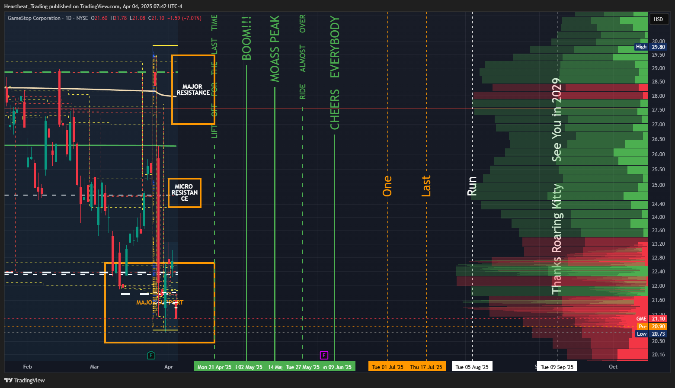Click the green earnings E marker near April
The image size is (675, 388).
[x=151, y=356]
